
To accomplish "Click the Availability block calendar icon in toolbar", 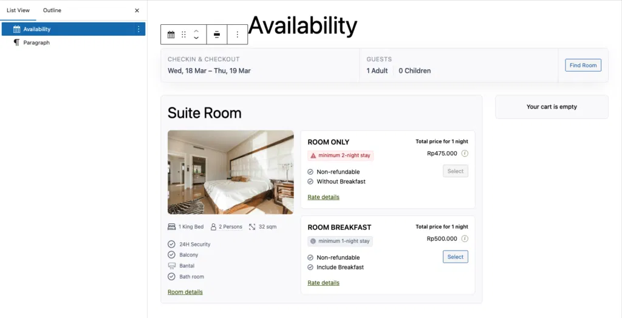I will click(171, 35).
